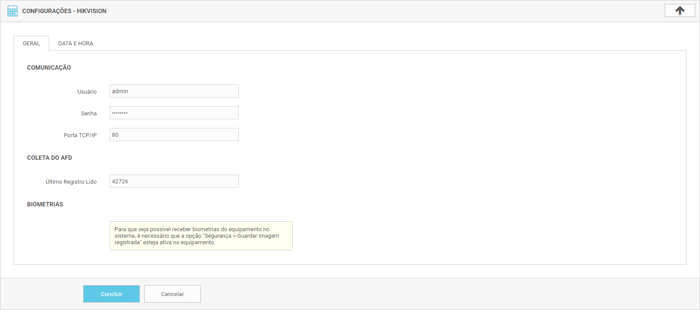Click the Porta TCP/IP field showing 80
700x310 pixels.
[174, 135]
